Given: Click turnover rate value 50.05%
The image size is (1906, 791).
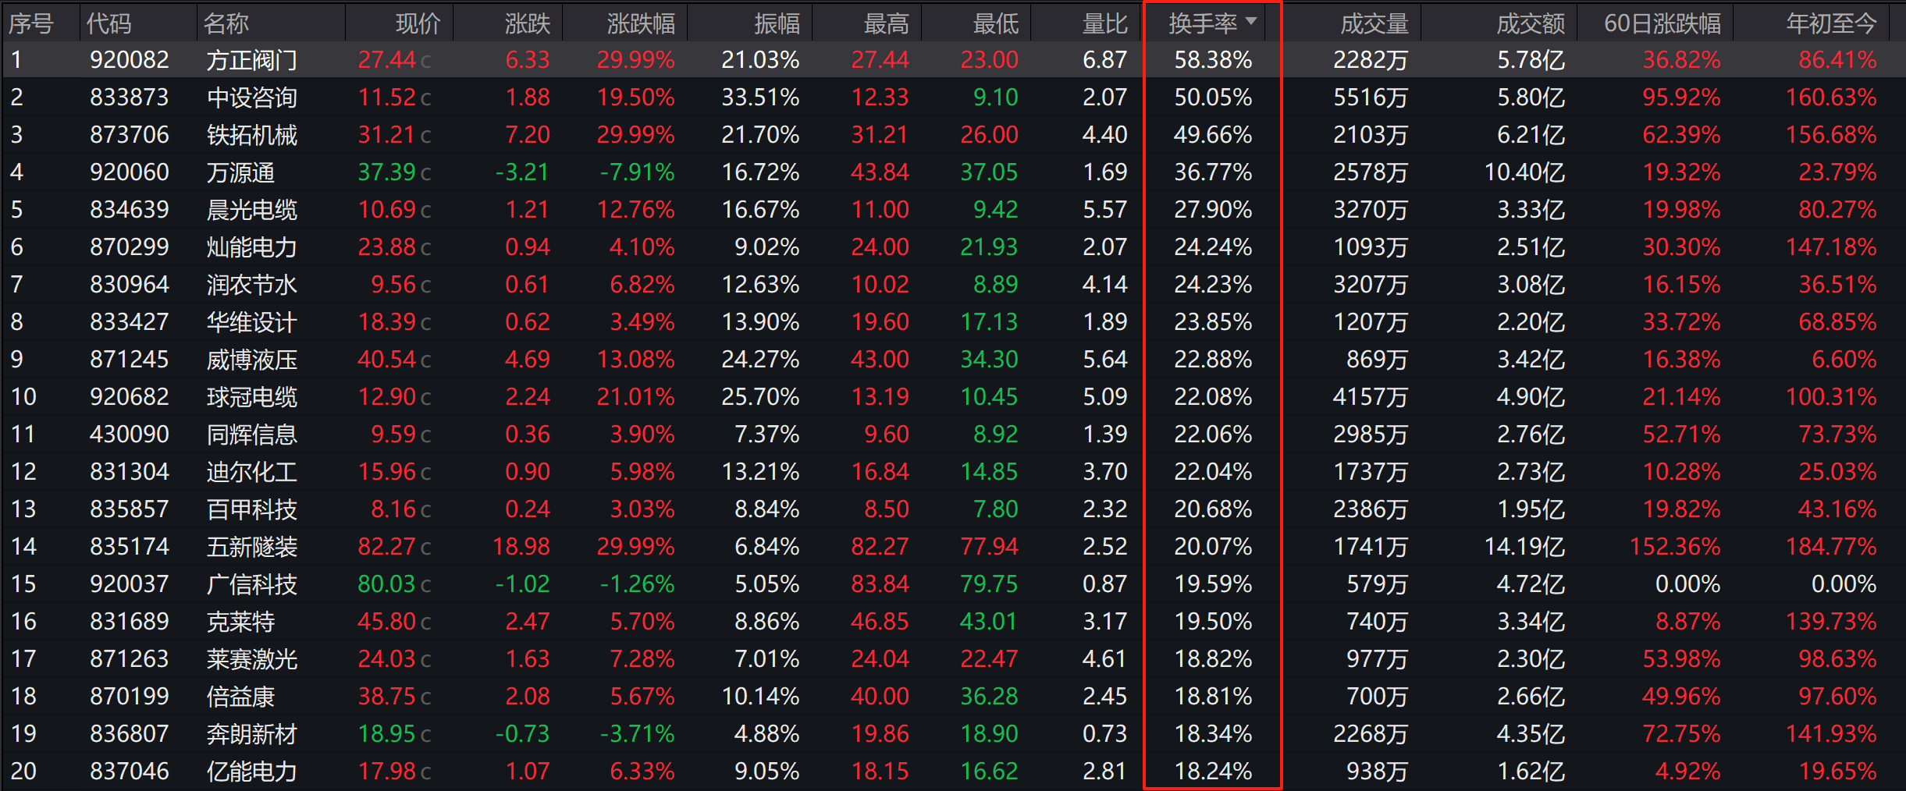Looking at the screenshot, I should click(x=1213, y=98).
